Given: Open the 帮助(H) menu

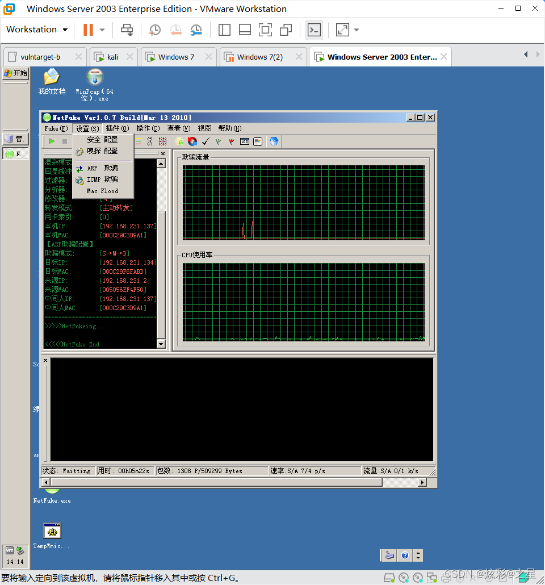Looking at the screenshot, I should [x=230, y=128].
